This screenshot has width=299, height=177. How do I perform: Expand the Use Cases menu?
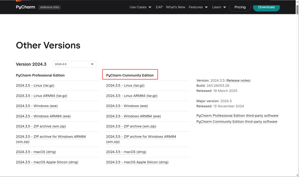click(x=140, y=7)
